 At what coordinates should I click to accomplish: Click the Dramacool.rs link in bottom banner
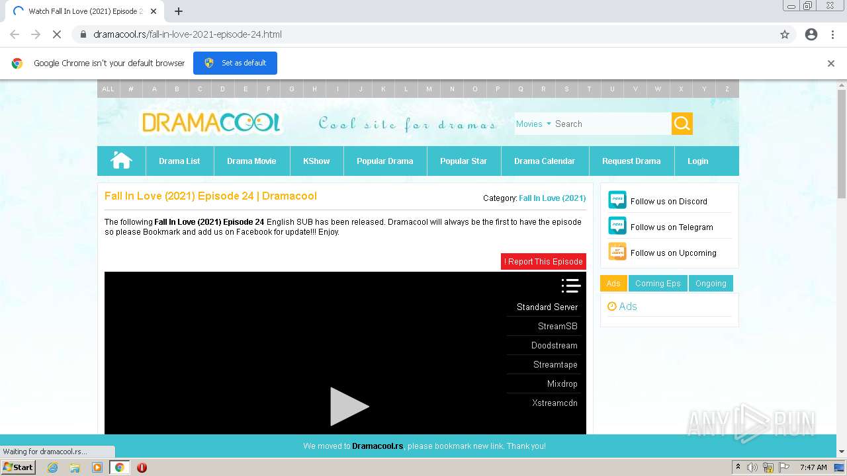[377, 446]
